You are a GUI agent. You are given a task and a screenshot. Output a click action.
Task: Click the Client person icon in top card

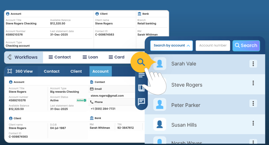[x=97, y=14]
